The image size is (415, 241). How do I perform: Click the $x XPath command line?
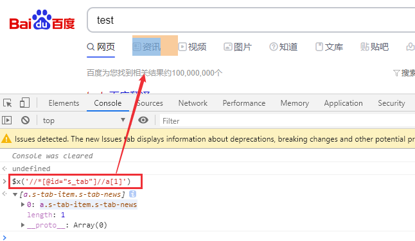point(71,181)
